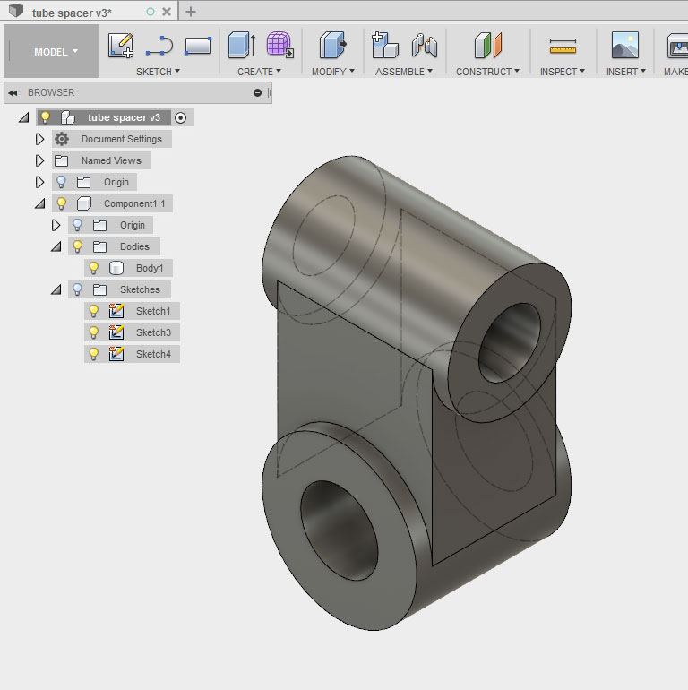The image size is (688, 690).
Task: Choose the Rectangle sketch tool icon
Action: [198, 46]
